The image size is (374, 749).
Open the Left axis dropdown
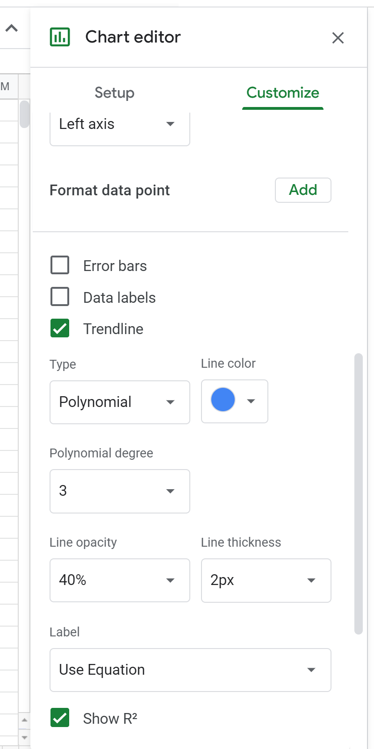[x=120, y=124]
